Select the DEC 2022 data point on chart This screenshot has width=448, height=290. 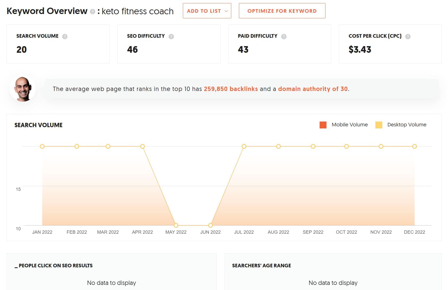[415, 146]
